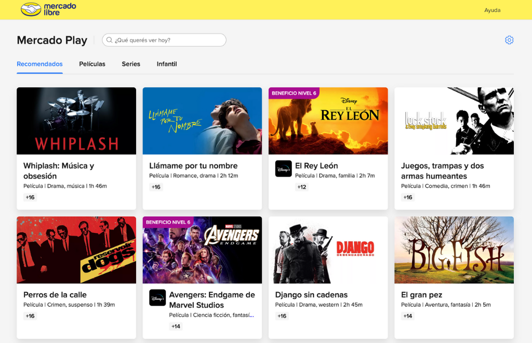This screenshot has width=532, height=343.
Task: Click Beneficio Nivel 6 tag on Avengers poster
Action: 168,222
